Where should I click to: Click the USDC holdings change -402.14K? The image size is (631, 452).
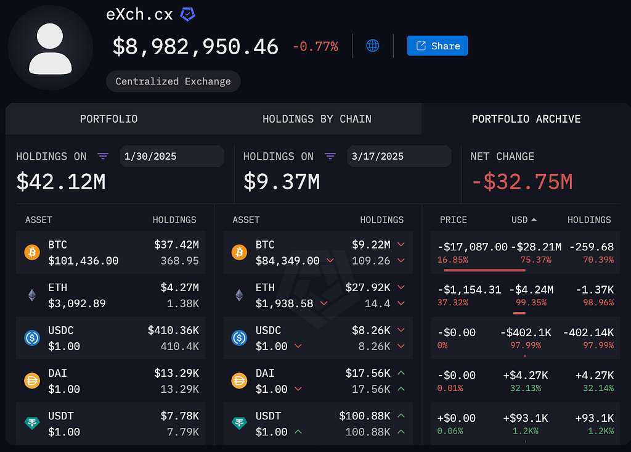pyautogui.click(x=588, y=332)
